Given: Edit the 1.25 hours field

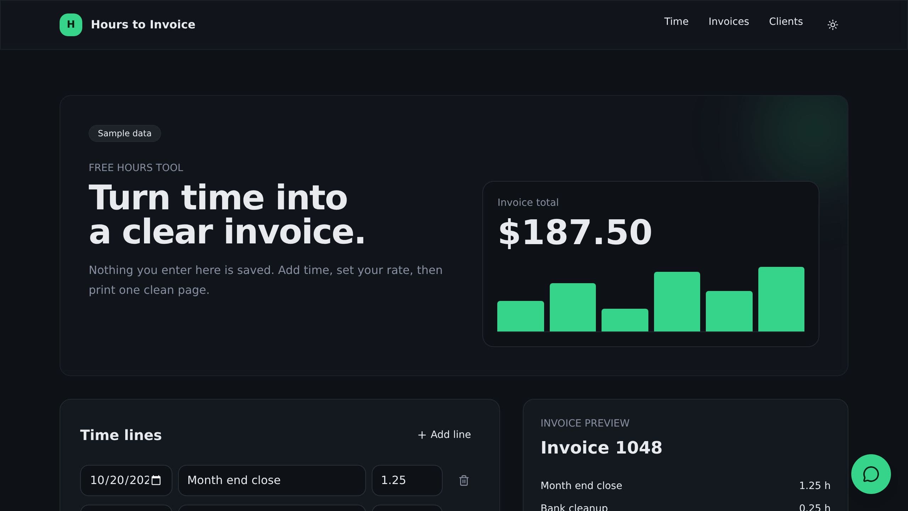Looking at the screenshot, I should point(407,480).
